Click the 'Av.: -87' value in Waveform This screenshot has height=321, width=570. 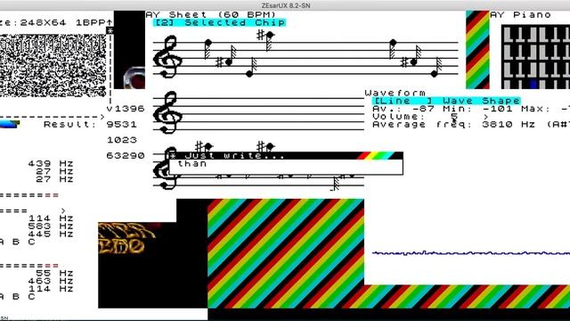point(403,109)
